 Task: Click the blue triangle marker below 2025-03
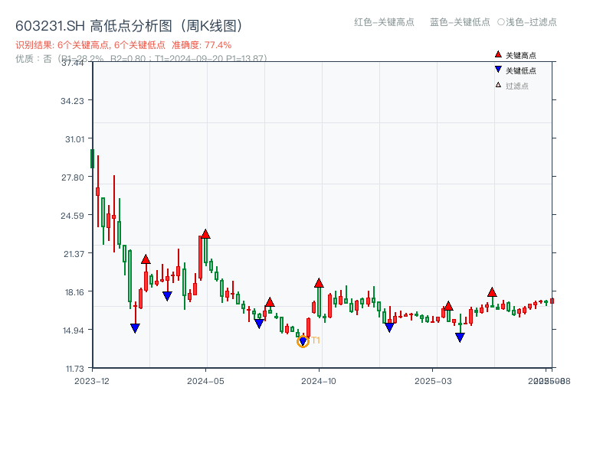[460, 335]
